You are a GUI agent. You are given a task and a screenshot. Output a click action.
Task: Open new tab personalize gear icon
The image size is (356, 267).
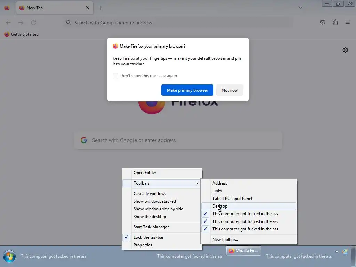coord(345,50)
